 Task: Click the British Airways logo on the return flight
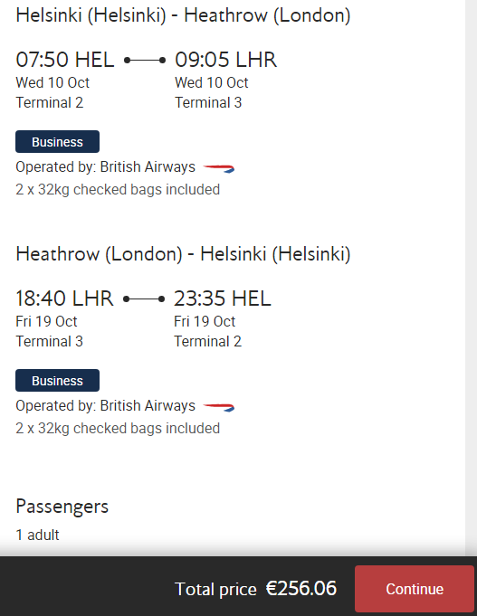(219, 407)
